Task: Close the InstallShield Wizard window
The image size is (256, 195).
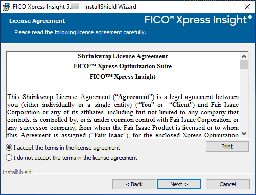Action: pyautogui.click(x=247, y=7)
